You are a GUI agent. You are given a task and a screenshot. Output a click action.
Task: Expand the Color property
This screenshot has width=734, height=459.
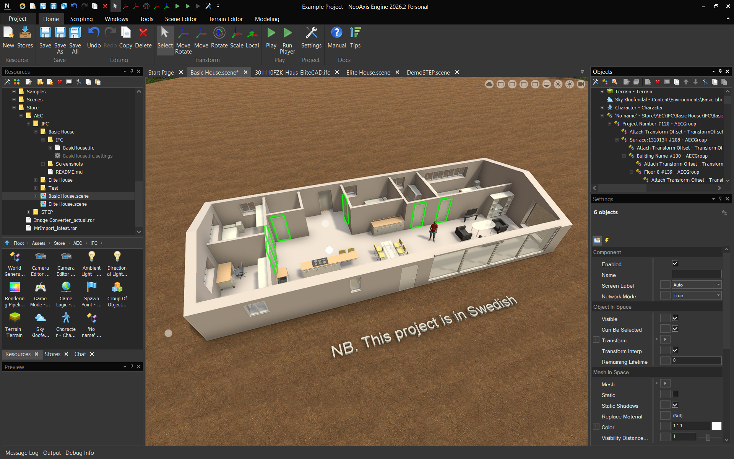click(596, 426)
